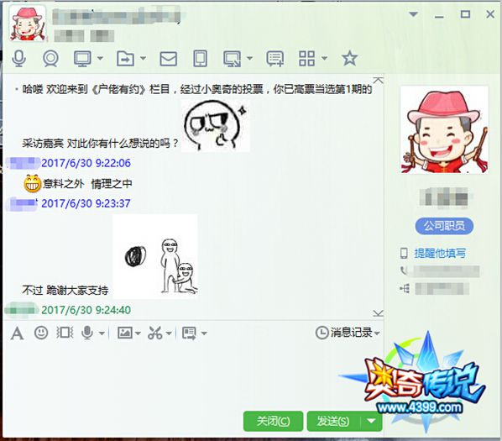The width and height of the screenshot is (502, 441).
Task: Click the telephone handset icon in sidebar
Action: click(404, 271)
